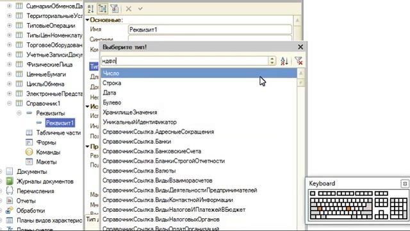Confirm edit with checkmark in properties toolbar
The image size is (410, 231).
[140, 8]
